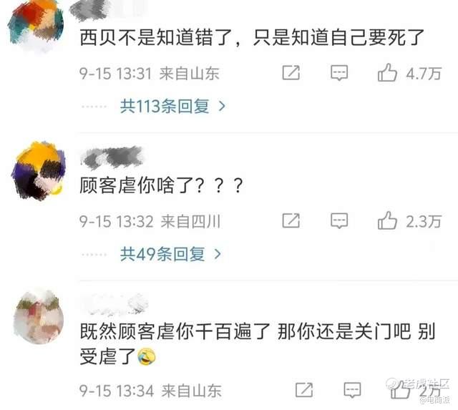This screenshot has height=410, width=458.
Task: Tap the reply icon on the 四川 comment
Action: (x=339, y=220)
